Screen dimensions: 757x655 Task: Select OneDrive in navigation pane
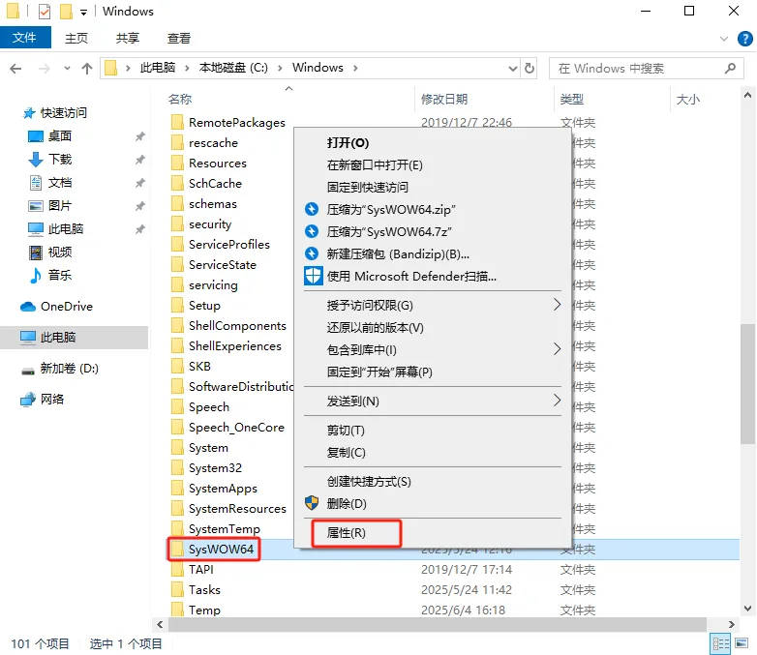pyautogui.click(x=56, y=307)
